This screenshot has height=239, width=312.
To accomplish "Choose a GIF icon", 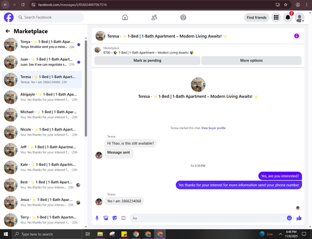I will (x=124, y=218).
